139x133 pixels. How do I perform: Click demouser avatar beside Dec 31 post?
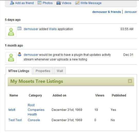click(11, 58)
